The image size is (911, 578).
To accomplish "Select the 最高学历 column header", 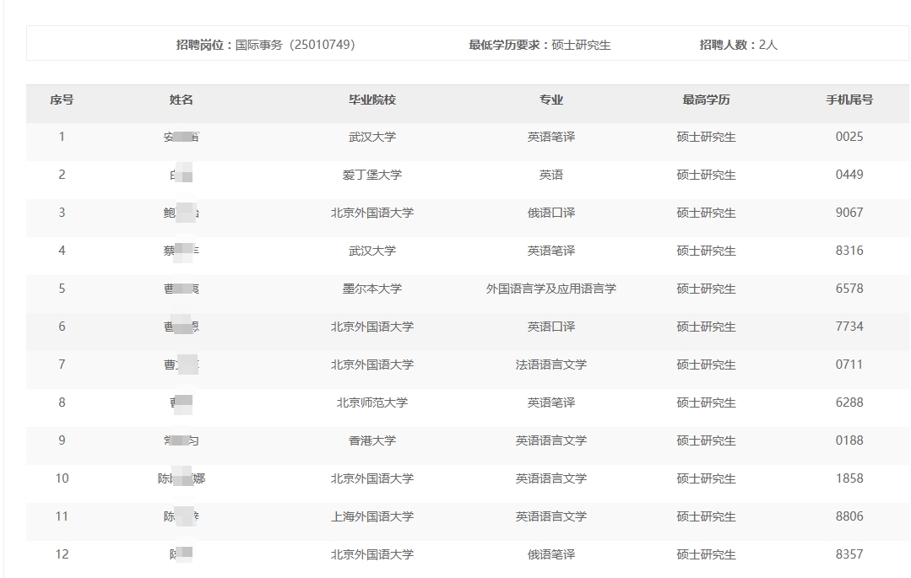I will click(706, 100).
